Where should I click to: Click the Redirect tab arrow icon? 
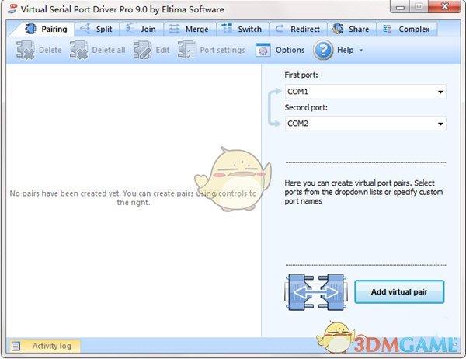pyautogui.click(x=280, y=29)
